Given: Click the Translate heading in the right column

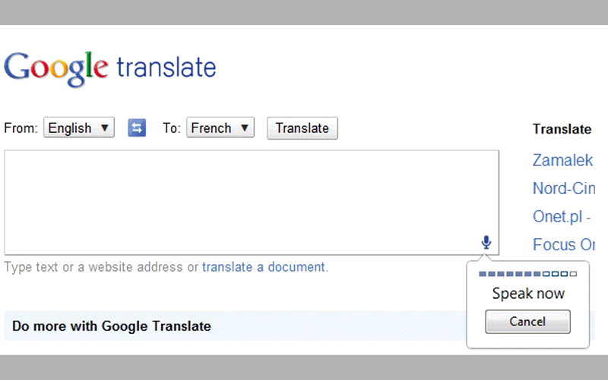Looking at the screenshot, I should pos(562,129).
